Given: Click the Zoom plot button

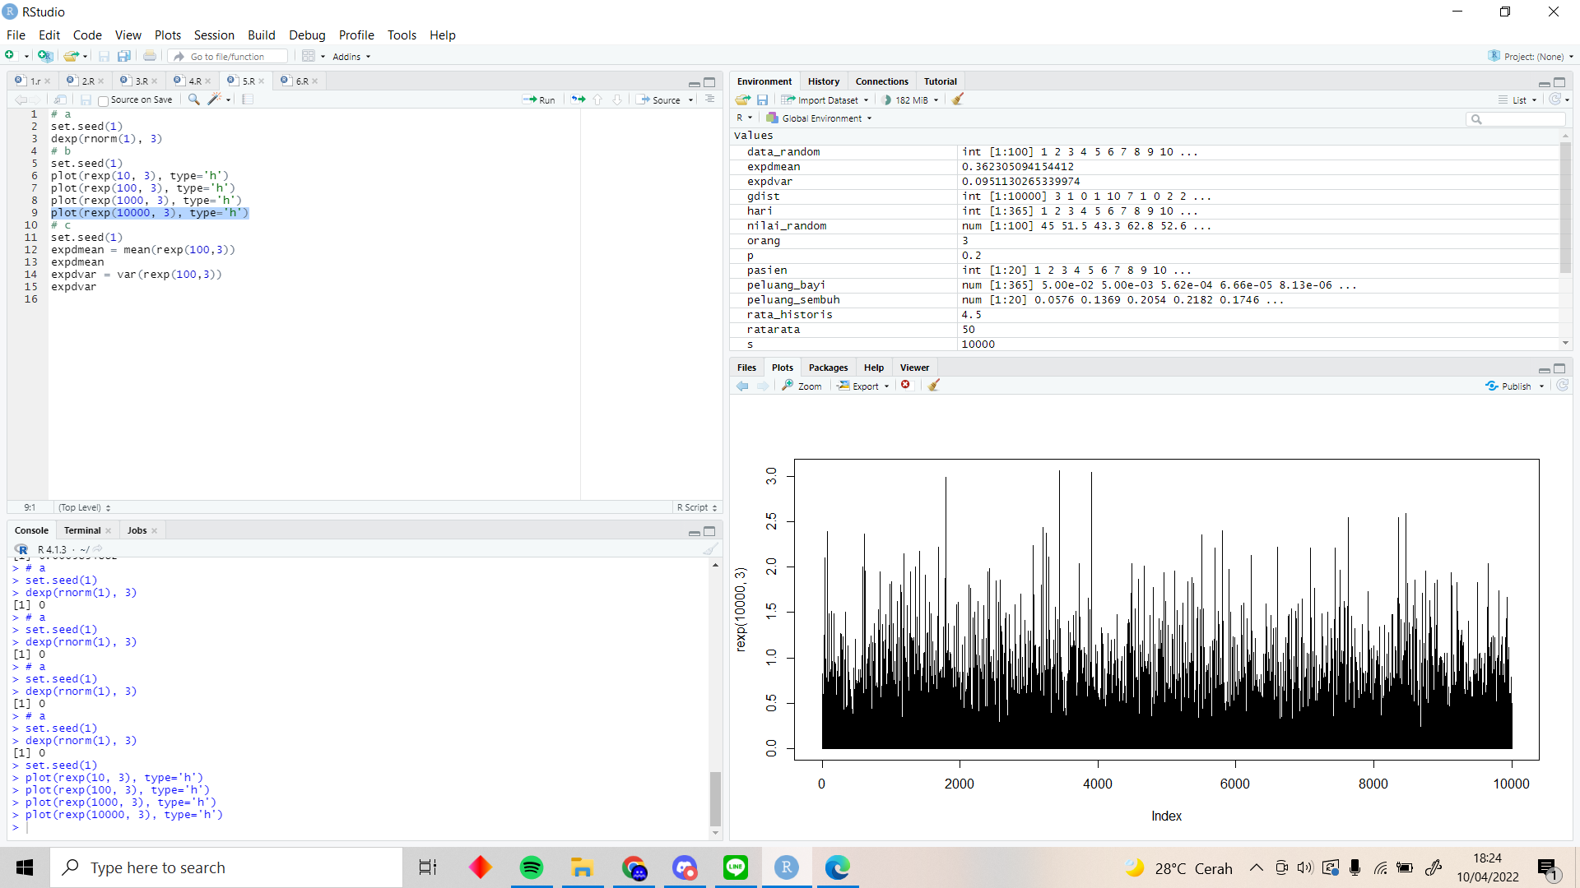Looking at the screenshot, I should 802,386.
